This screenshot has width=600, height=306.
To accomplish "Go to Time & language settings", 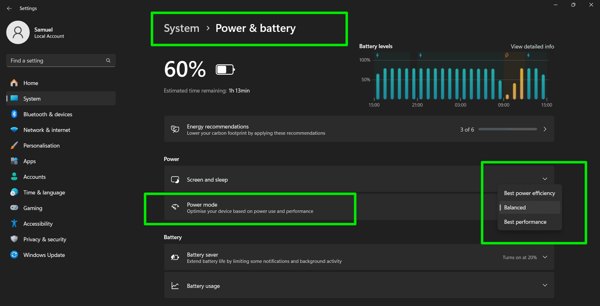I will [44, 193].
